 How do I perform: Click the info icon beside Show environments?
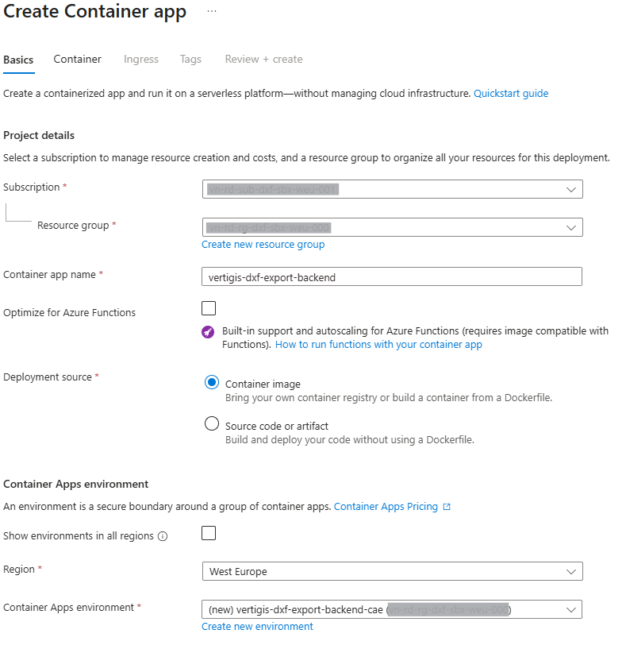(x=163, y=536)
